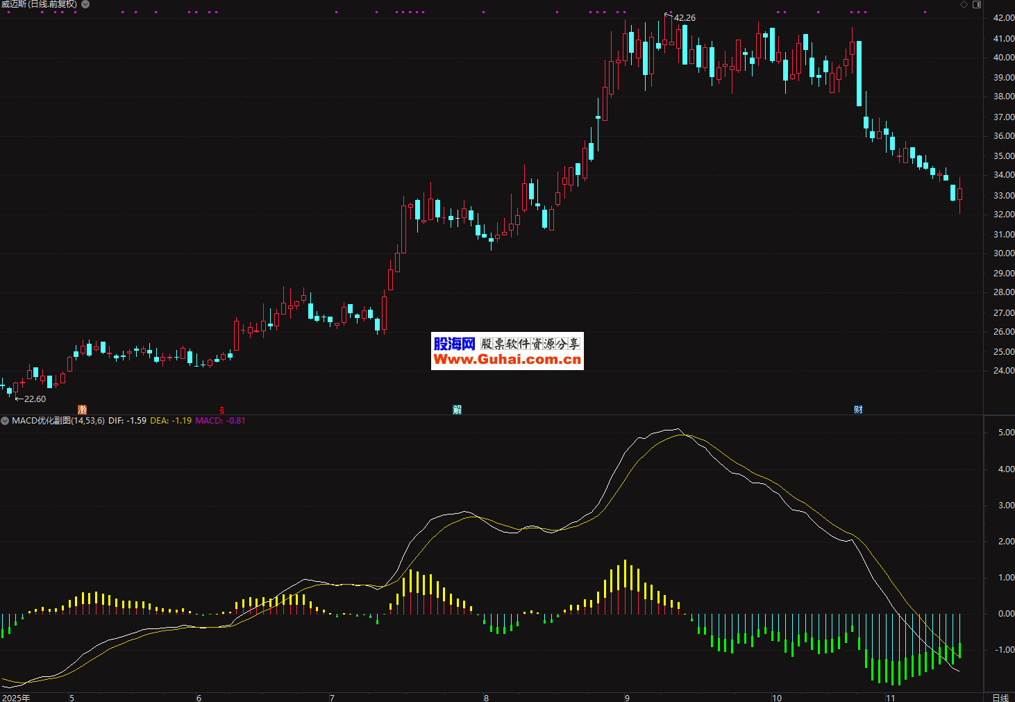This screenshot has width=1015, height=702.
Task: Click the 2025年 label on time axis
Action: click(16, 698)
